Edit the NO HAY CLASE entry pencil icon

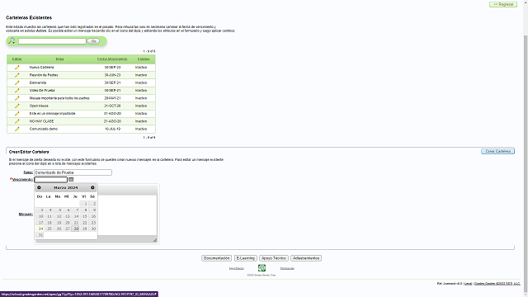coord(17,121)
